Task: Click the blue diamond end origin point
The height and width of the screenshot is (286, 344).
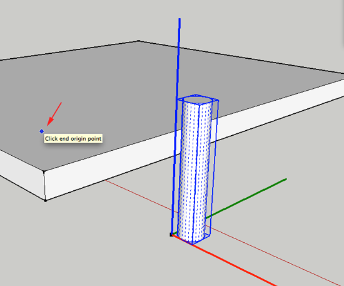Action: [x=42, y=131]
